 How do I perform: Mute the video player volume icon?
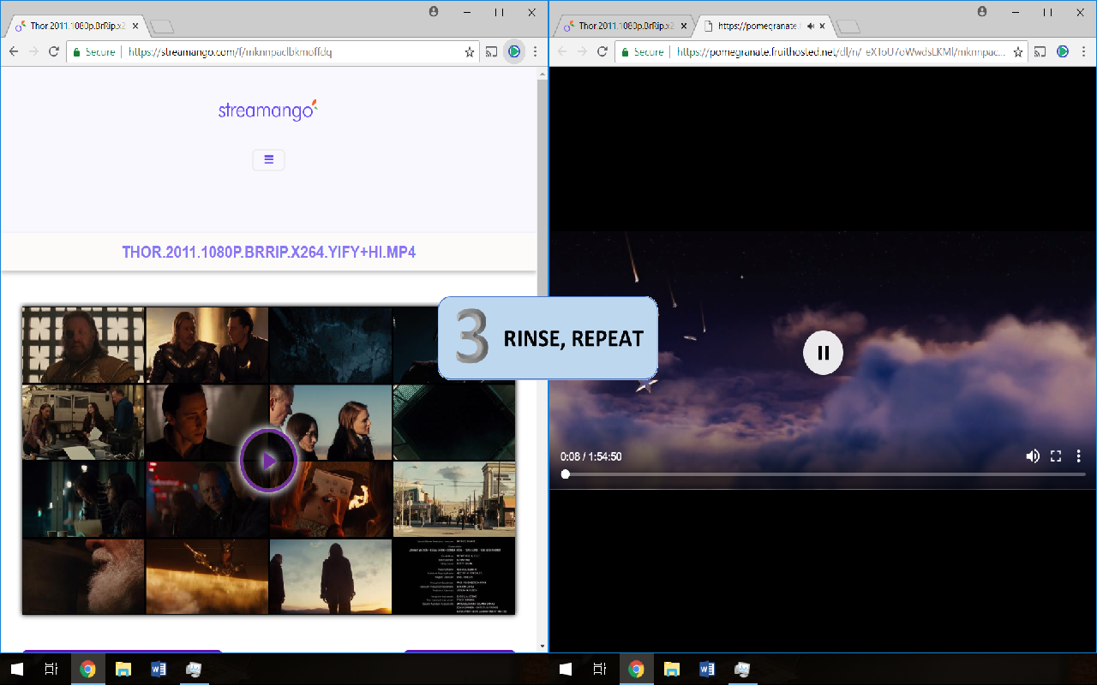click(x=1033, y=456)
